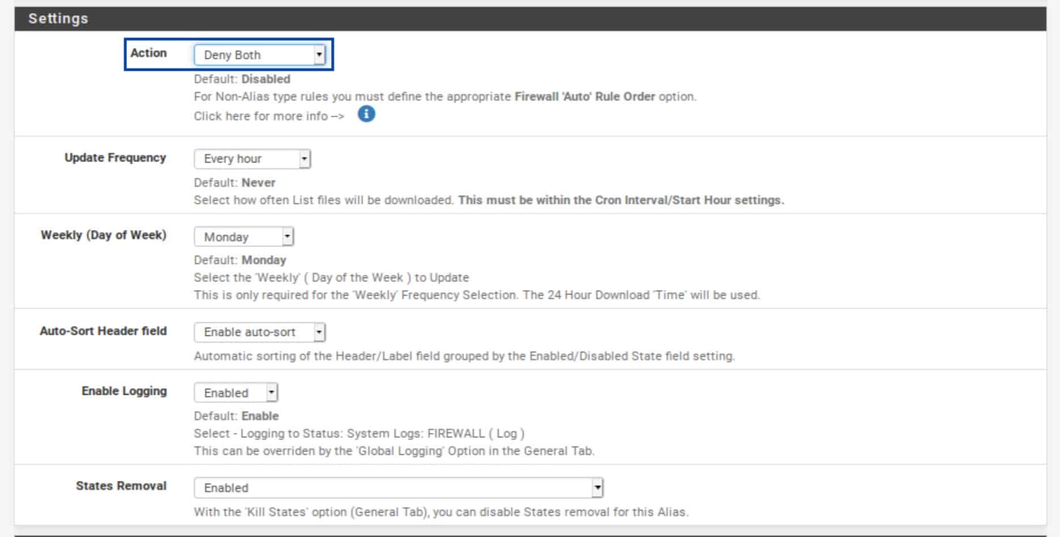Open the Auto-Sort Header field dropdown
1060x537 pixels.
[260, 332]
